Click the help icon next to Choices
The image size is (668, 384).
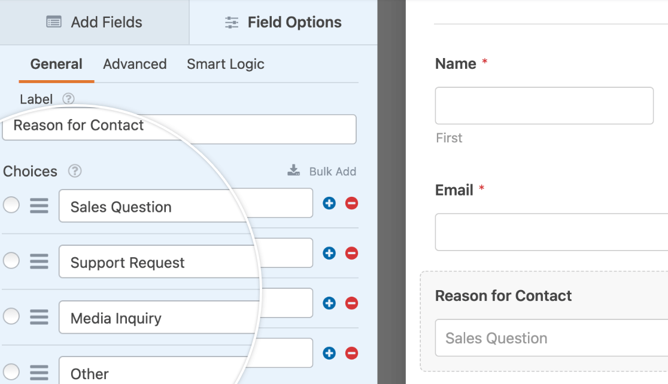tap(75, 171)
